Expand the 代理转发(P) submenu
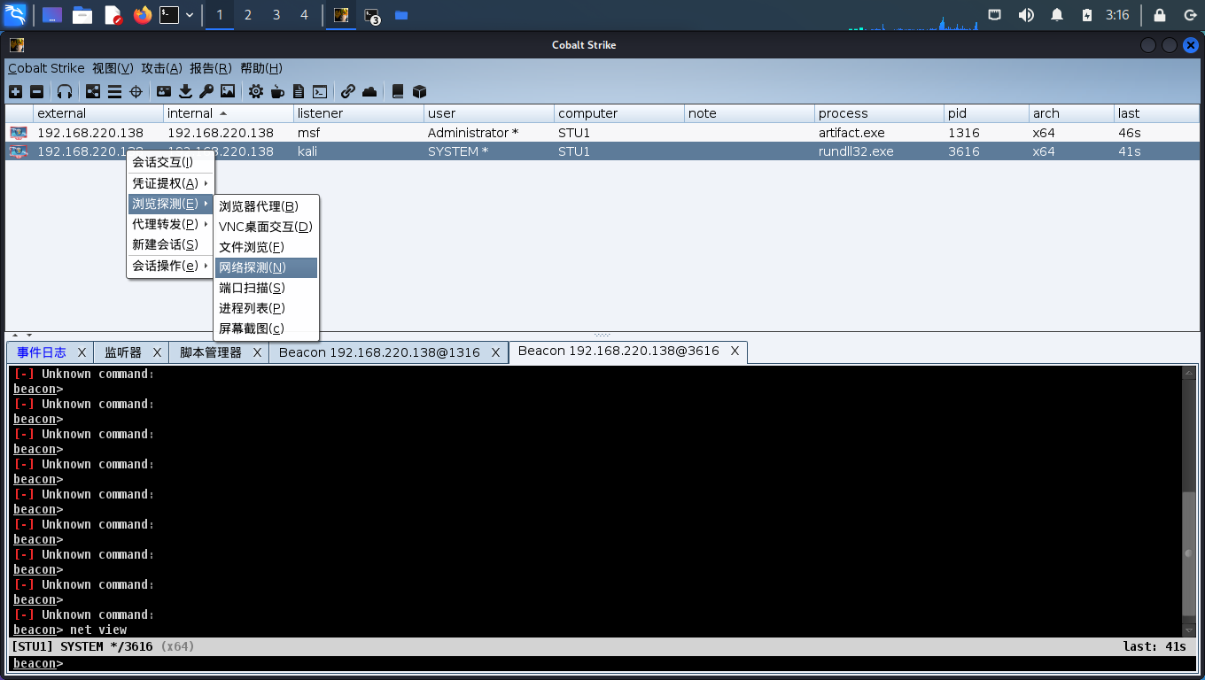 [171, 224]
